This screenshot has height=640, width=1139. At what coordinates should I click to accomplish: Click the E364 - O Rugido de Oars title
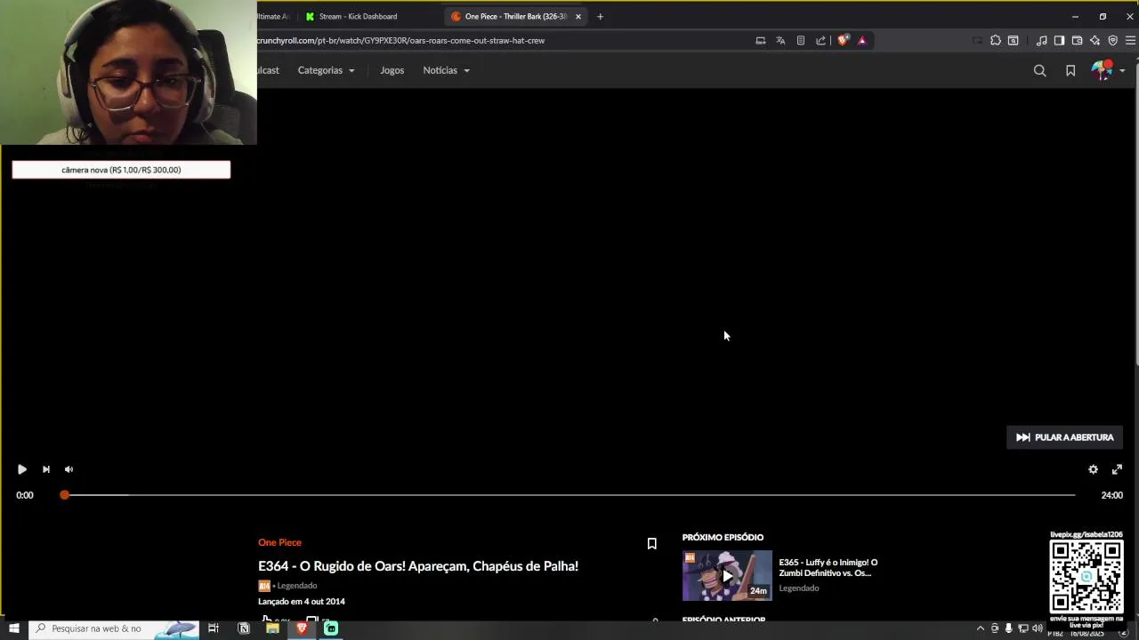(x=418, y=566)
